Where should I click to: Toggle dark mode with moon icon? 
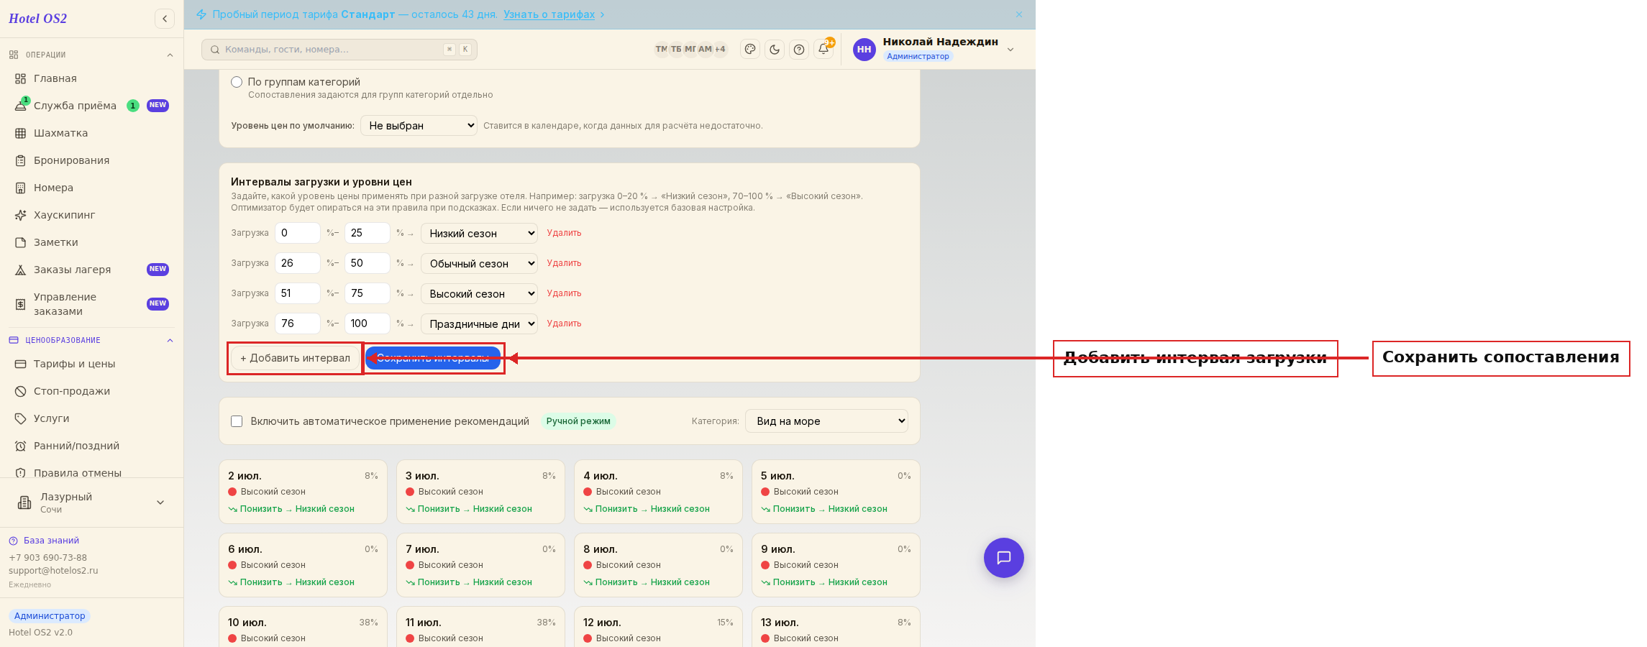coord(775,50)
